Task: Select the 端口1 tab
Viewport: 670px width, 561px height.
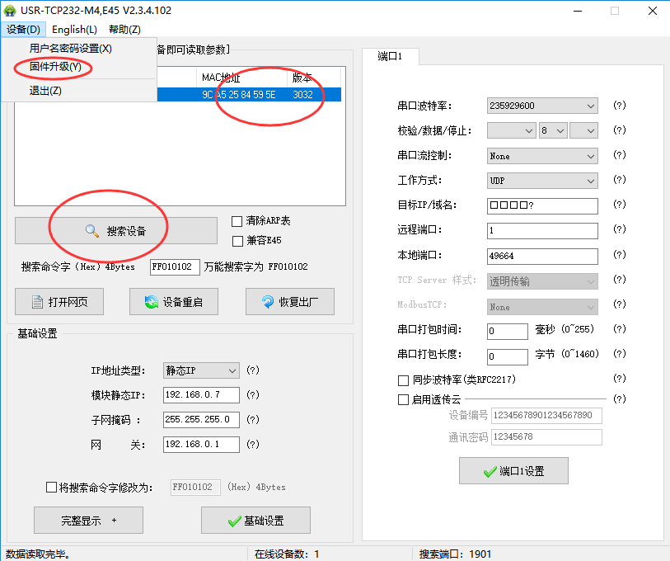Action: tap(390, 57)
